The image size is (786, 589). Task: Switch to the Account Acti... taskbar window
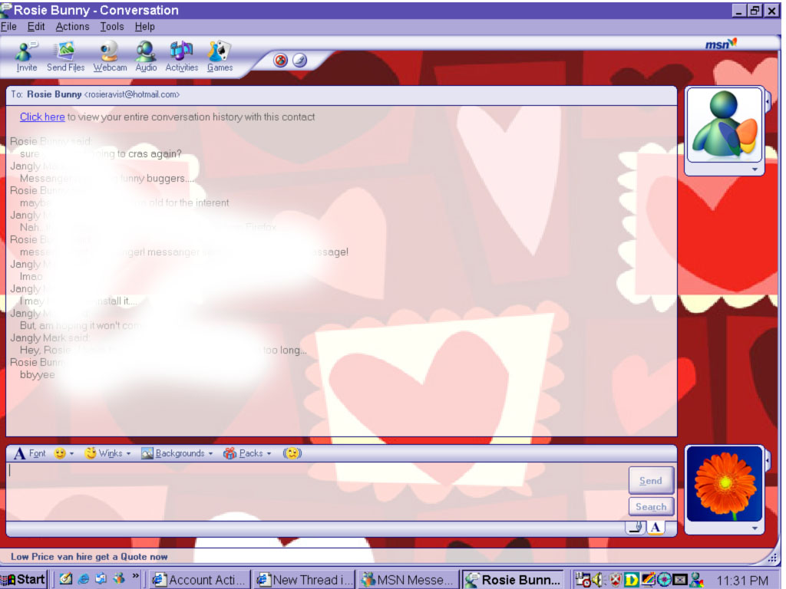pos(200,580)
